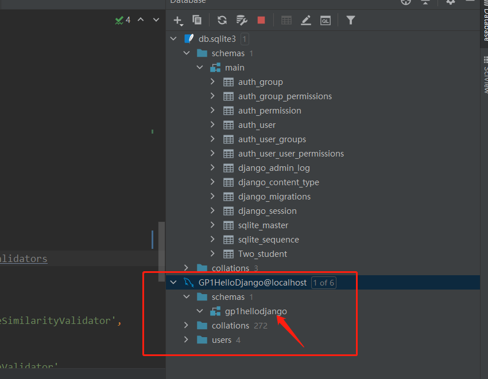This screenshot has width=488, height=379.
Task: Select the django_content_type table
Action: tap(278, 182)
